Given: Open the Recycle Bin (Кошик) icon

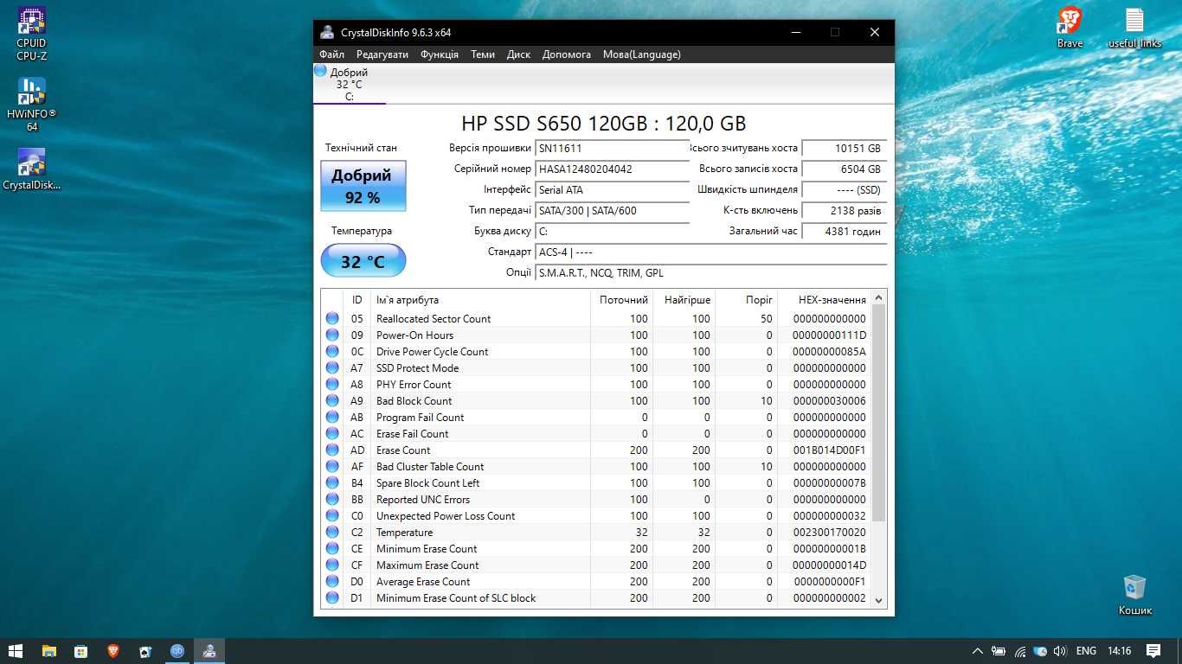Looking at the screenshot, I should point(1134,595).
